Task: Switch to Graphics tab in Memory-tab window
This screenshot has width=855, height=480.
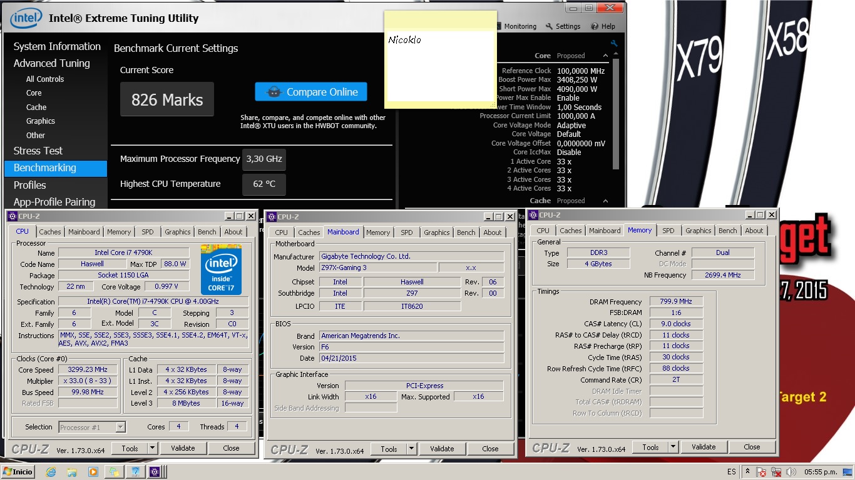Action: point(699,231)
